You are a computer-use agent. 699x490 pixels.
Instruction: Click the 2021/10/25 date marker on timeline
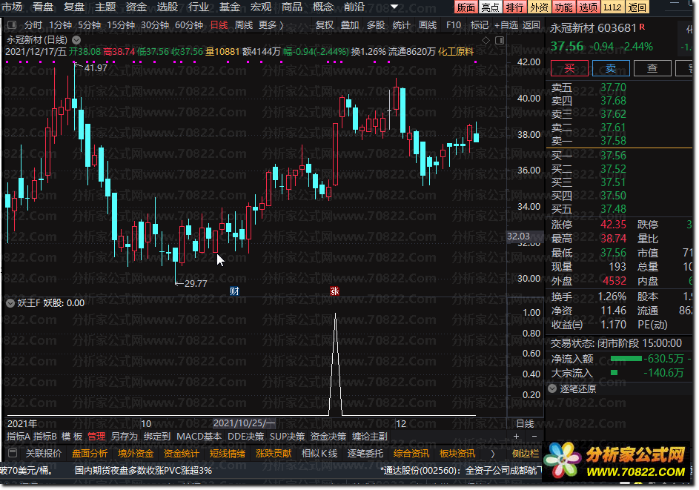click(x=245, y=423)
